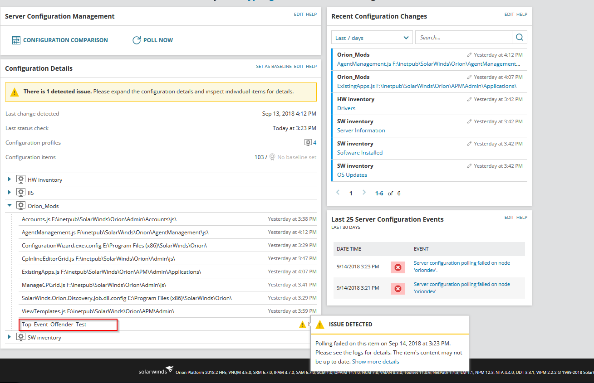Image resolution: width=594 pixels, height=383 pixels.
Task: Click warning icon on Top_Event_Offender_Test row
Action: 303,324
